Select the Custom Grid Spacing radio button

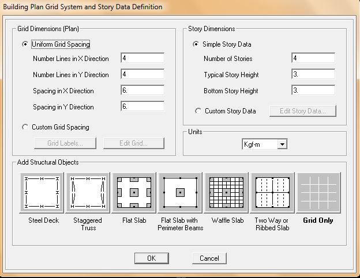pos(25,127)
